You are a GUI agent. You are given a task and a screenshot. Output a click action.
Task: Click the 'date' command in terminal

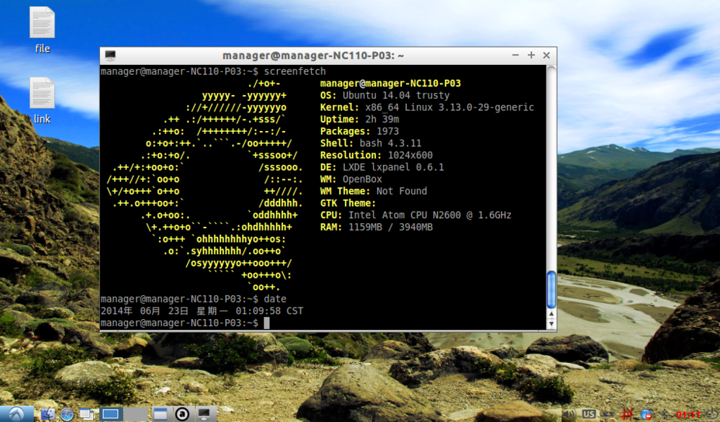275,298
